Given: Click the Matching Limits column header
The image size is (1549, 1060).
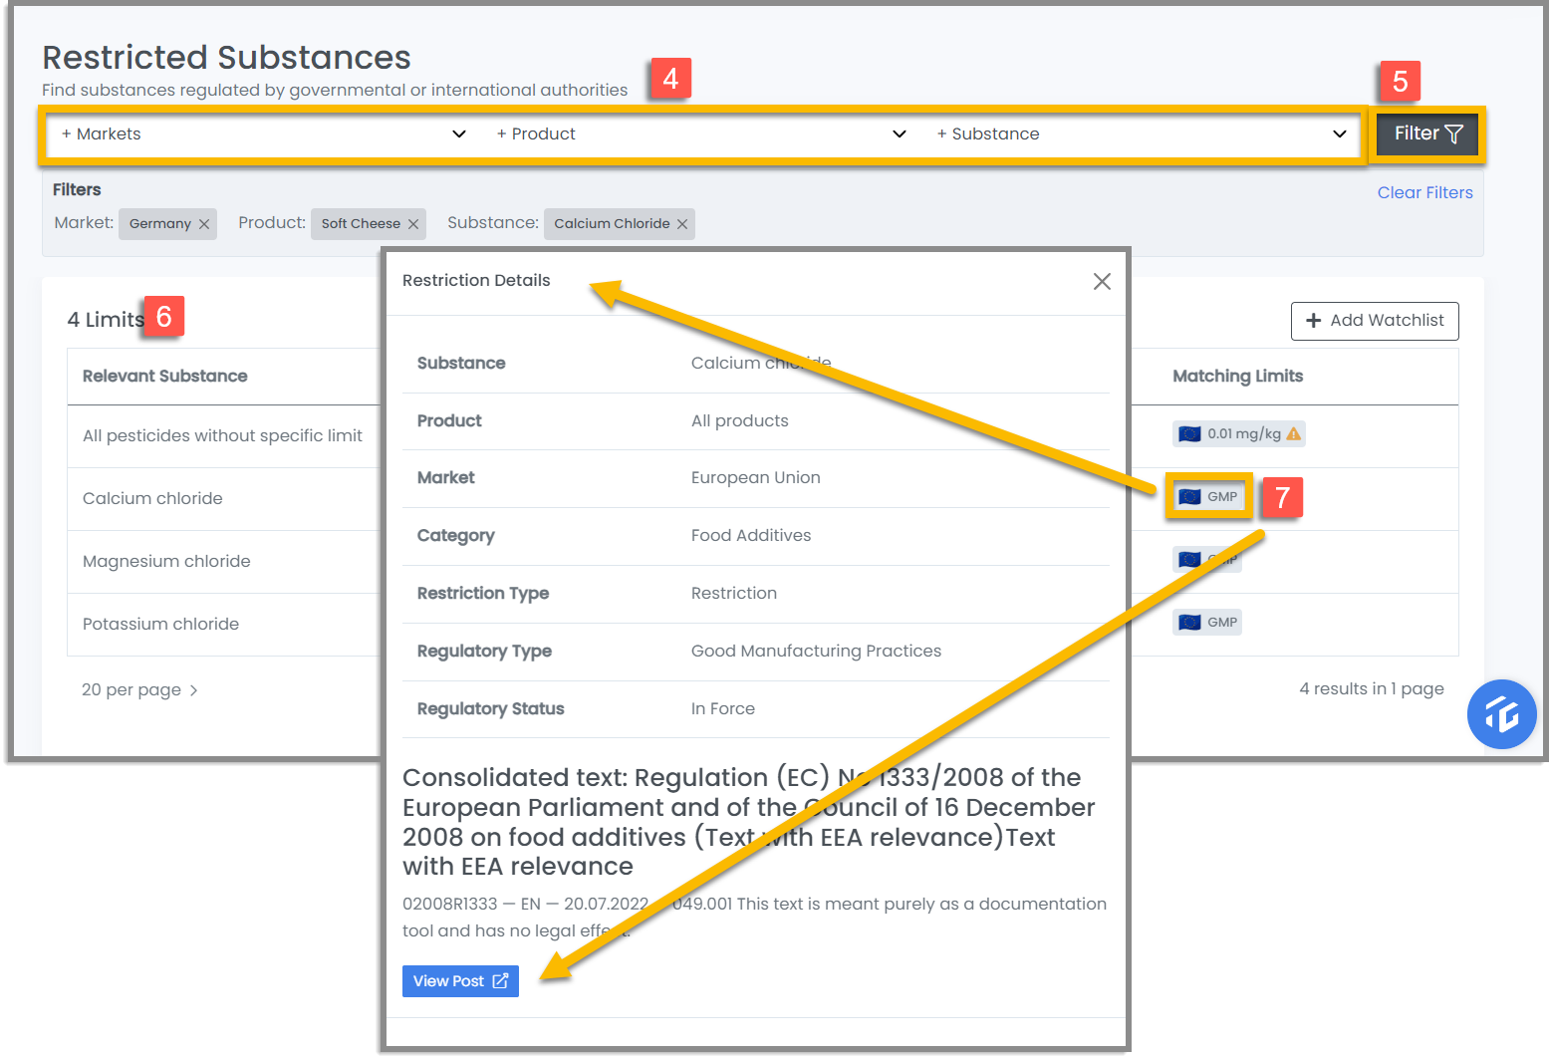Looking at the screenshot, I should (x=1237, y=377).
